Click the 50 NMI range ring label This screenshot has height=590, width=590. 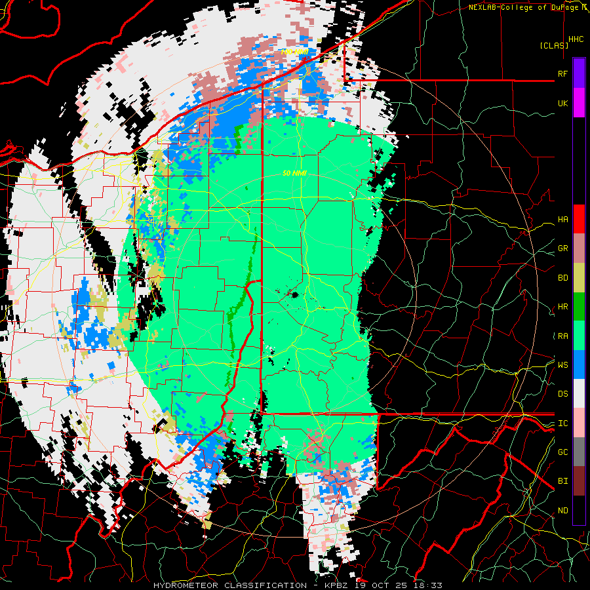click(294, 173)
